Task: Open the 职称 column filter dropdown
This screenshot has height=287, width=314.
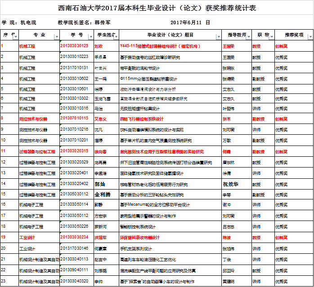Action: (271, 37)
